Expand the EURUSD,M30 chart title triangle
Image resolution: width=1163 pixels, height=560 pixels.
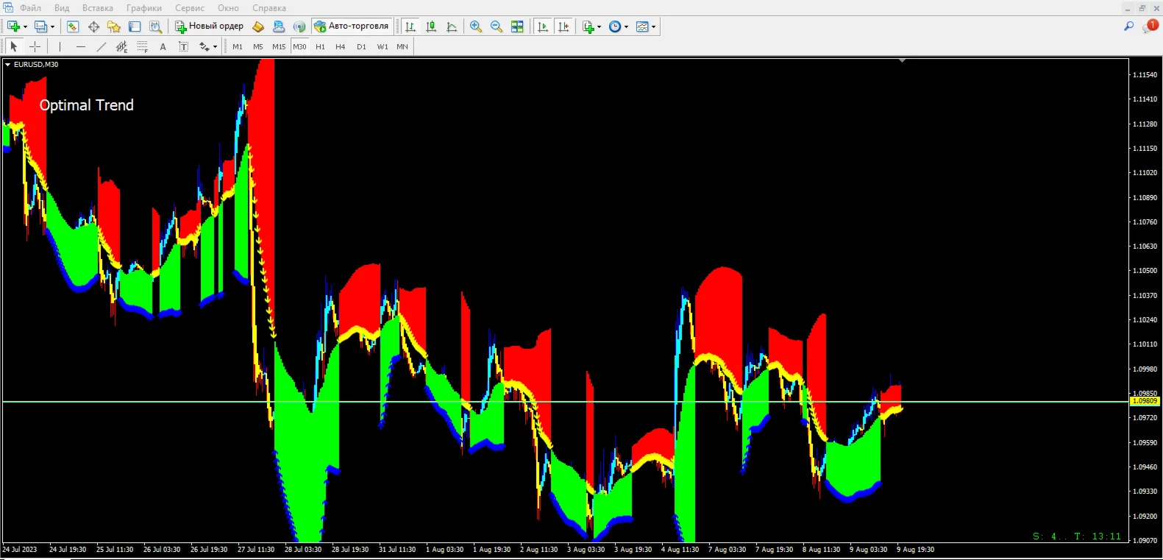point(7,65)
